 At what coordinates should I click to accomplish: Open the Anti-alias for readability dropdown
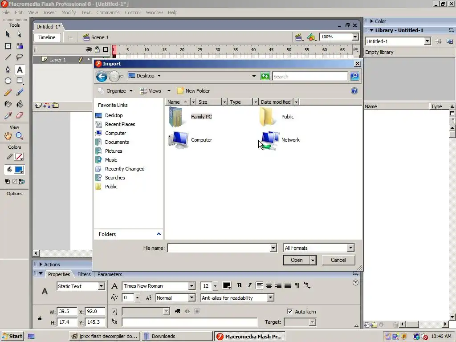tap(270, 297)
